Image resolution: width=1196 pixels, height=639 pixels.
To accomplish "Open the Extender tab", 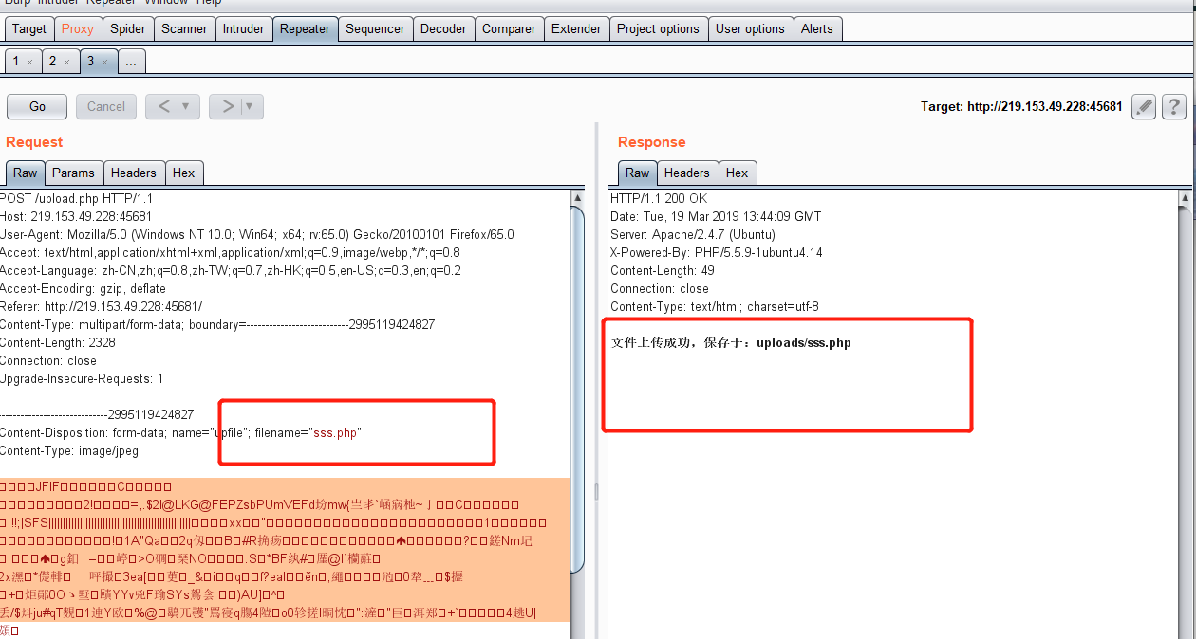I will point(576,28).
